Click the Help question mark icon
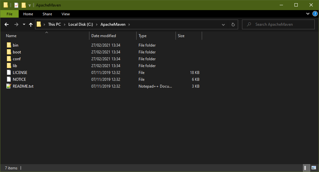The image size is (319, 172). [x=315, y=14]
